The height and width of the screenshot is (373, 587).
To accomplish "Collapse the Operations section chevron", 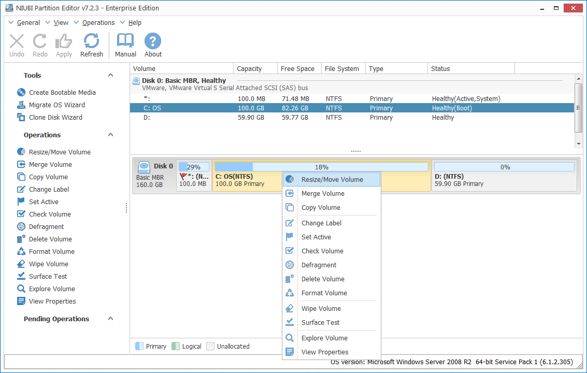I will point(110,135).
